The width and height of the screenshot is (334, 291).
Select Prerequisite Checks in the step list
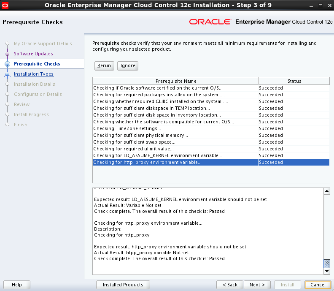coord(37,64)
